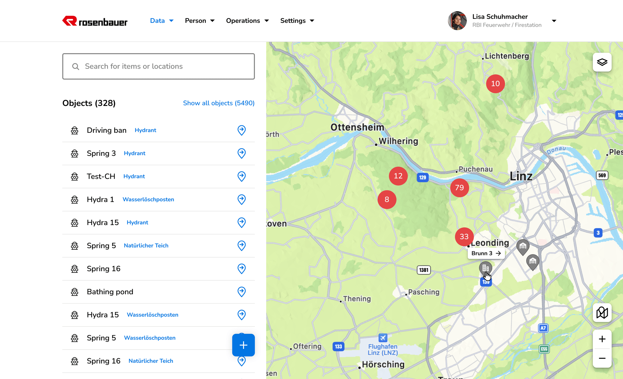The width and height of the screenshot is (623, 379).
Task: Zoom in with the plus control on map
Action: coord(602,339)
